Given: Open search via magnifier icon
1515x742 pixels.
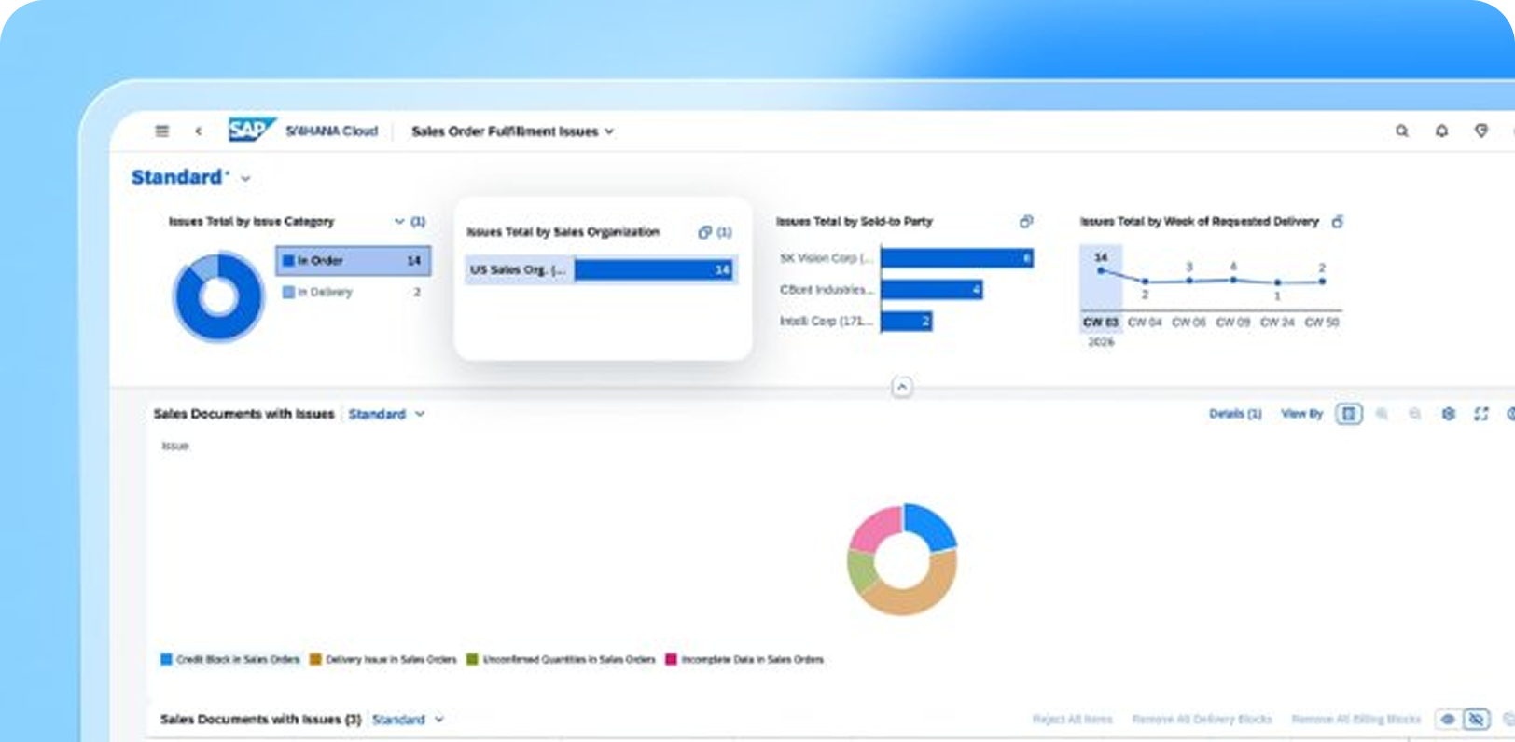Looking at the screenshot, I should [x=1401, y=131].
